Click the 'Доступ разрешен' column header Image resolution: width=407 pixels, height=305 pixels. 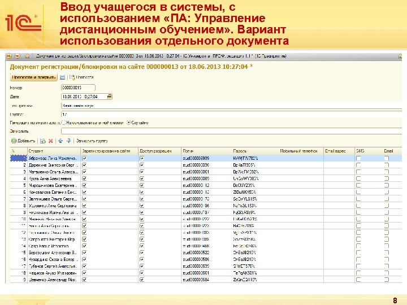click(159, 151)
